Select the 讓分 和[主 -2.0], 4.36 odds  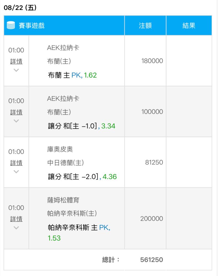pos(82,177)
